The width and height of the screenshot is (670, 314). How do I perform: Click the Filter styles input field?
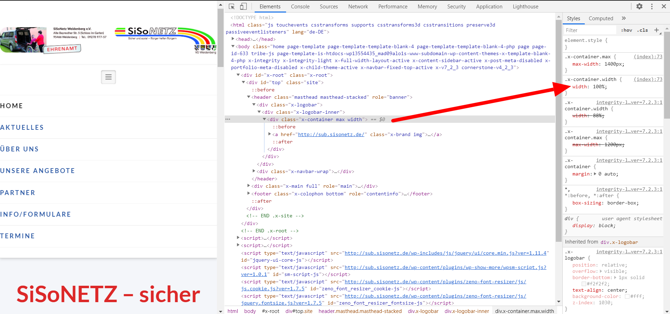click(x=590, y=30)
